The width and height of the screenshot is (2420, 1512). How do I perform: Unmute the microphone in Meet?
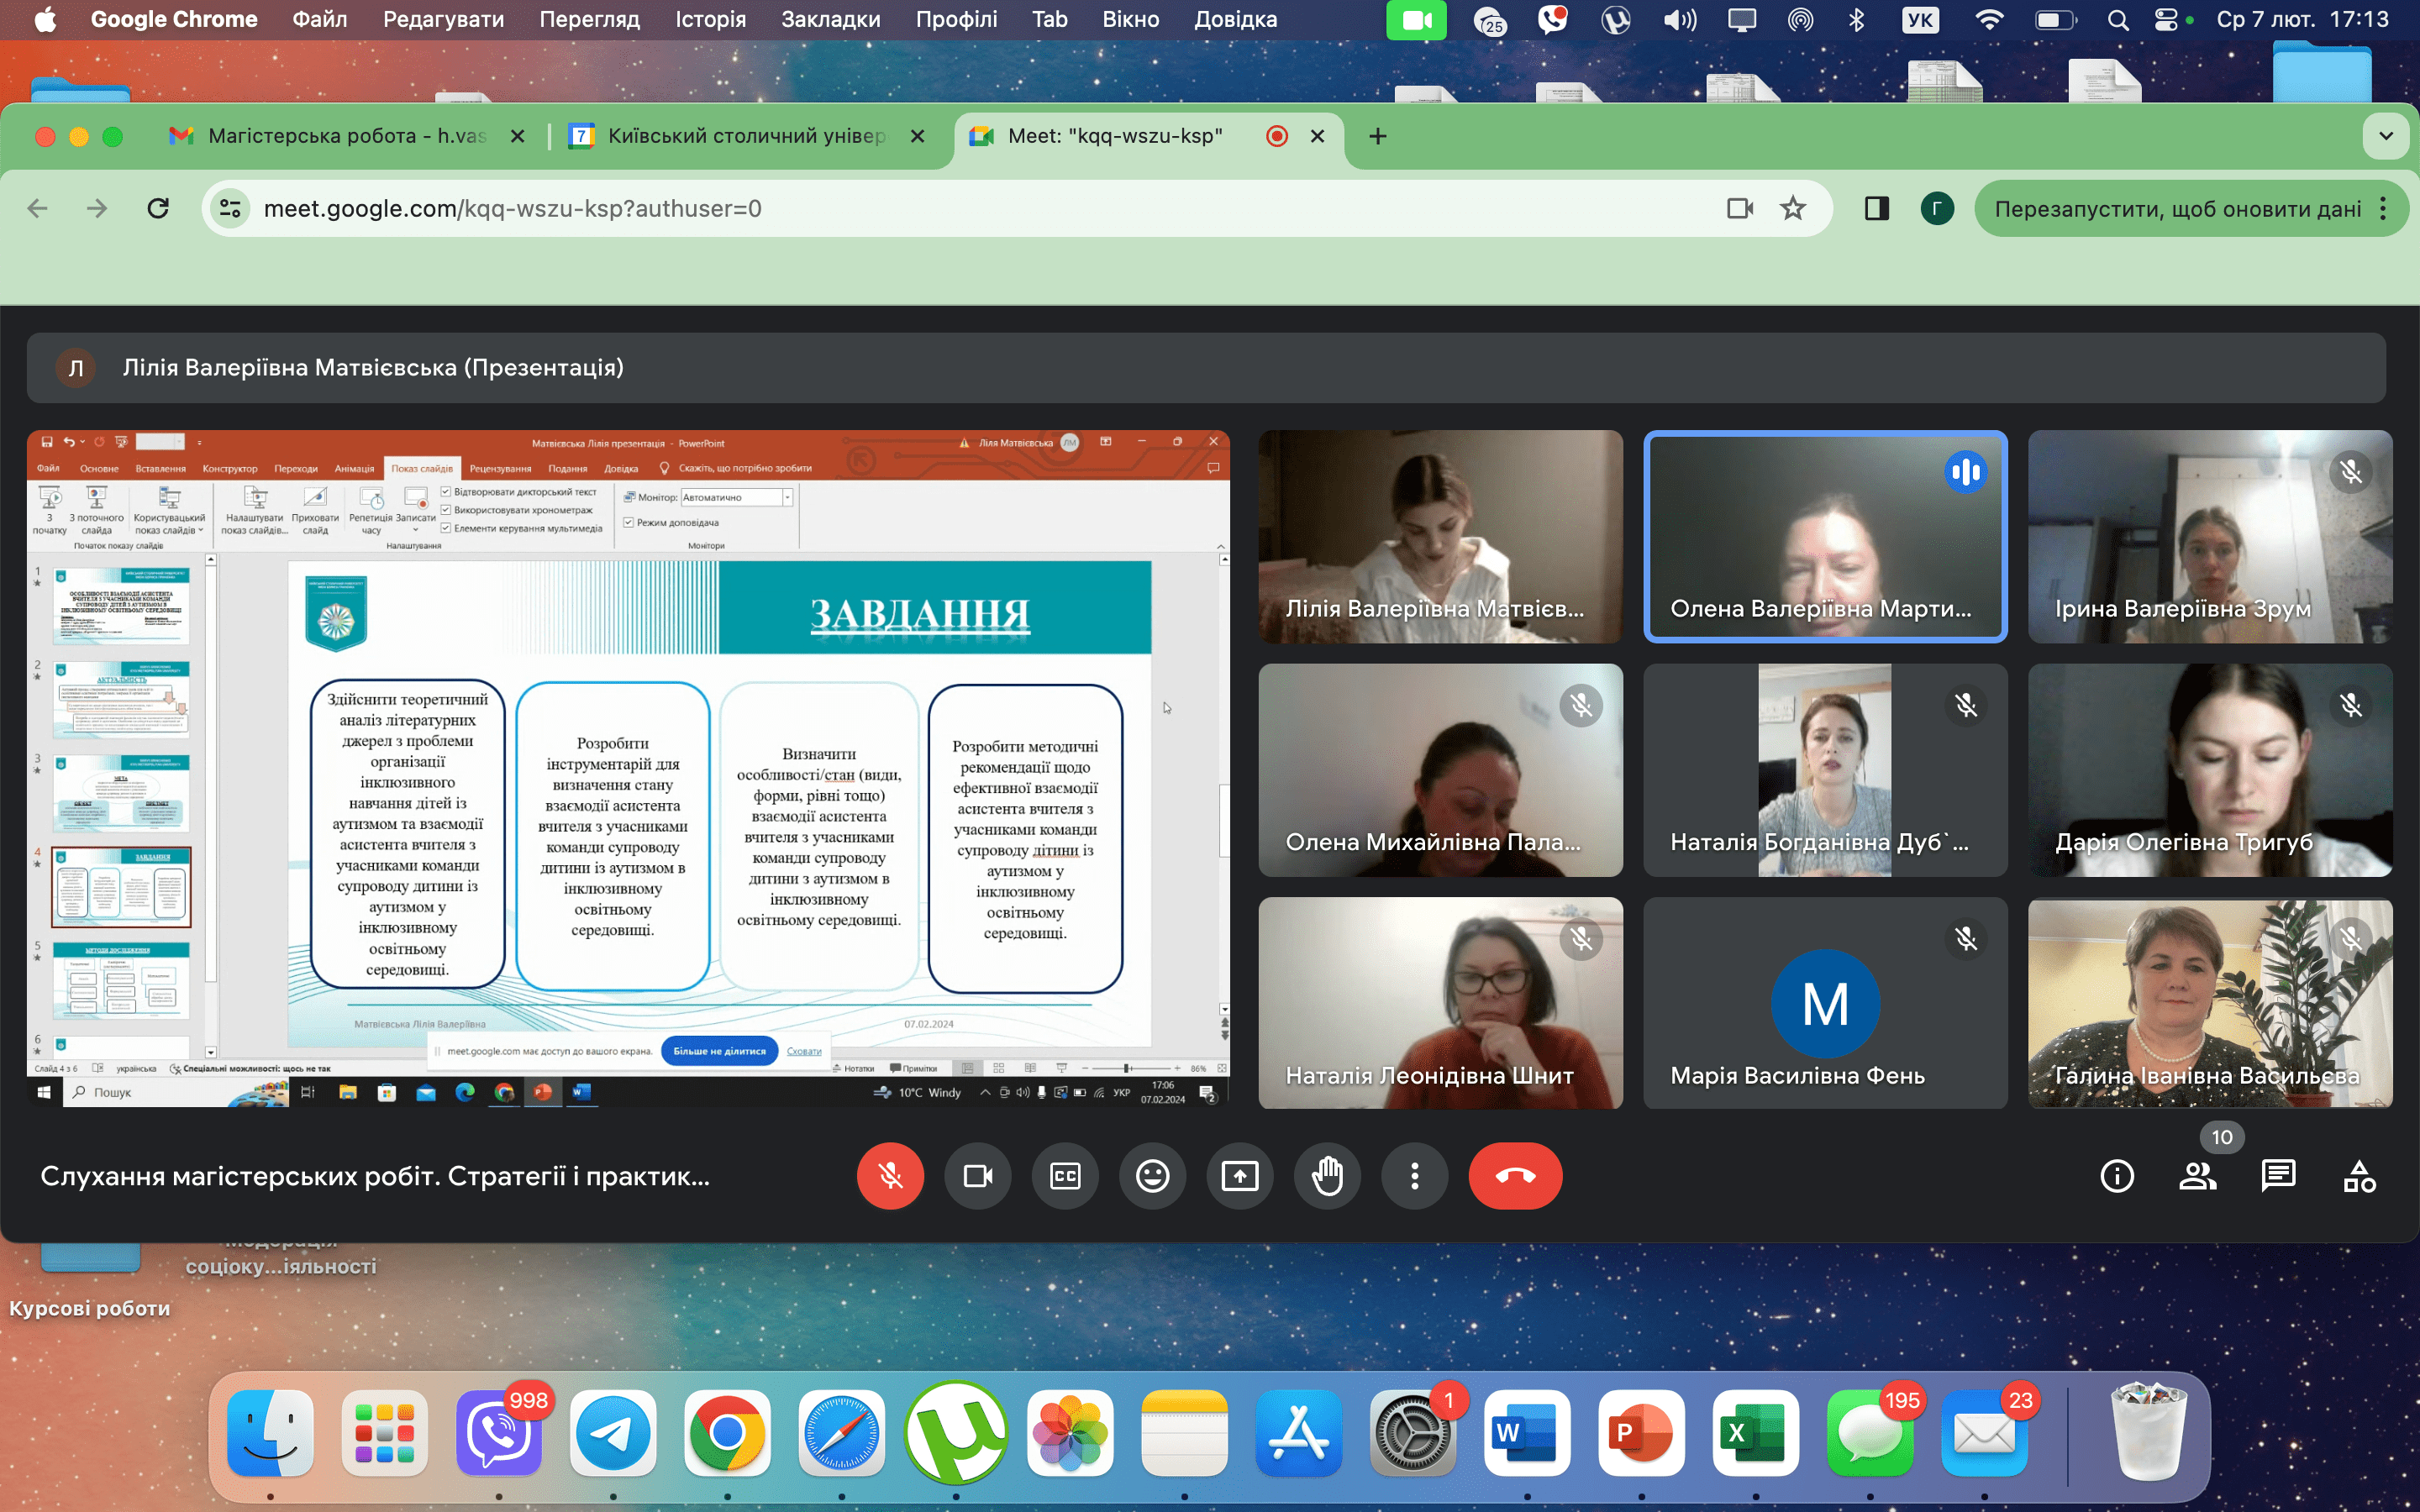tap(890, 1176)
